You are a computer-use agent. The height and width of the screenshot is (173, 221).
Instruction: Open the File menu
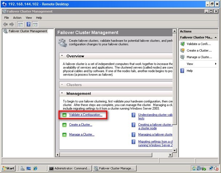(x=7, y=18)
